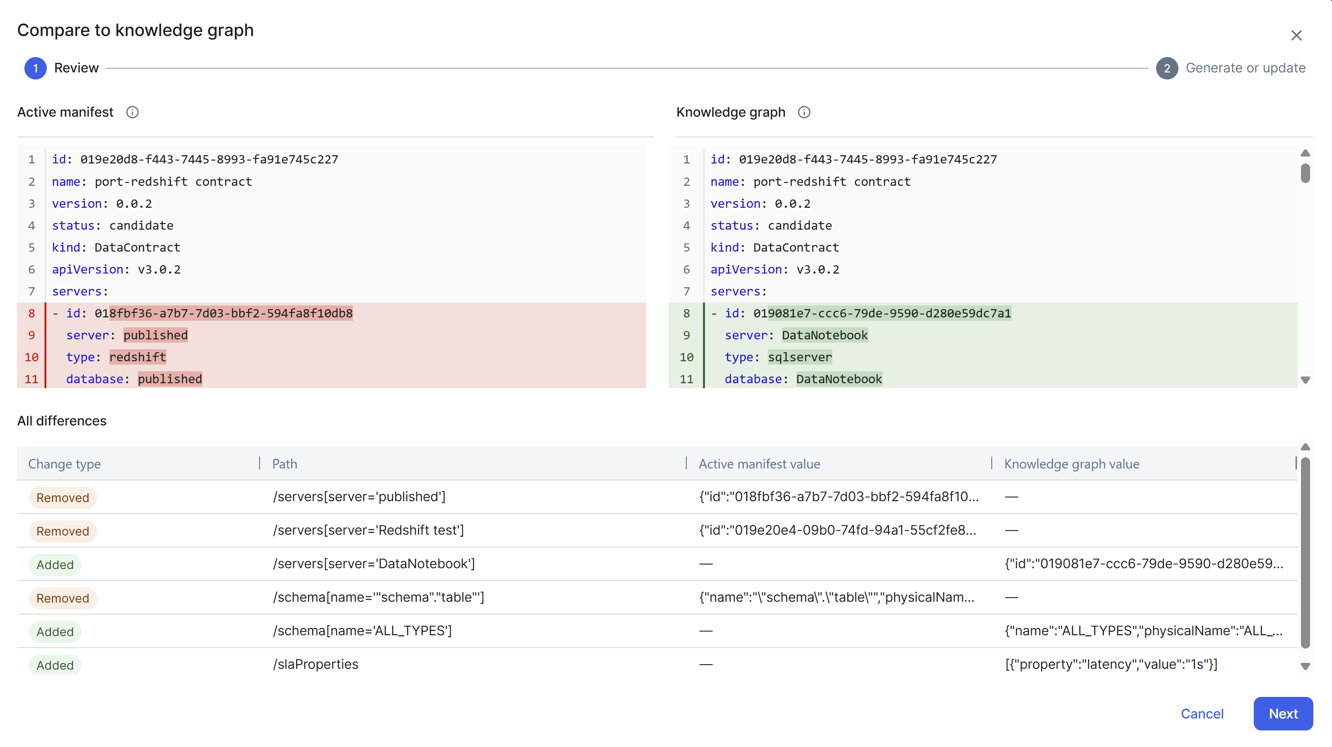
Task: Click 'database: published' line in Active manifest
Action: [x=134, y=379]
